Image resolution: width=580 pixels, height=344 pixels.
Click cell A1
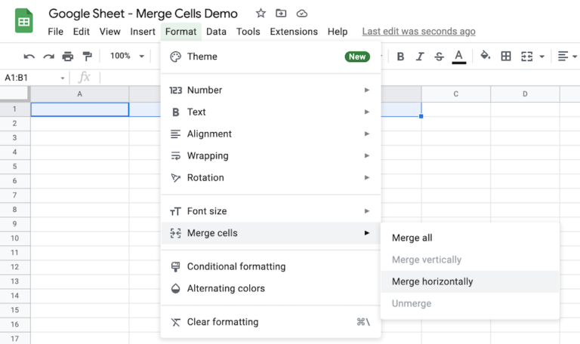[79, 109]
